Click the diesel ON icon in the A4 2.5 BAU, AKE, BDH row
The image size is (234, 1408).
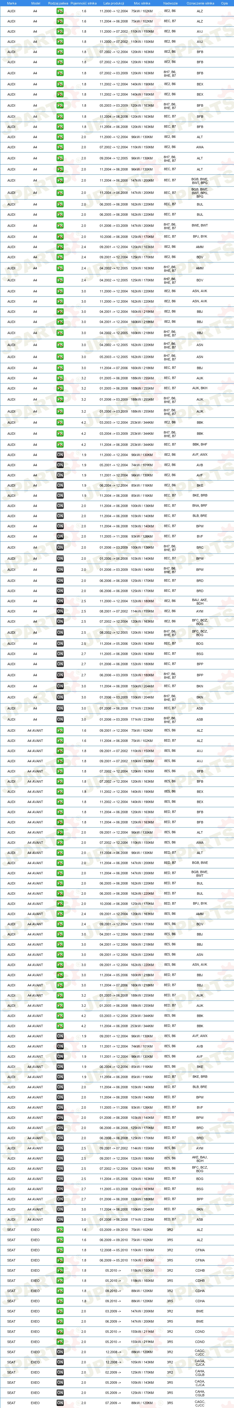[60, 601]
